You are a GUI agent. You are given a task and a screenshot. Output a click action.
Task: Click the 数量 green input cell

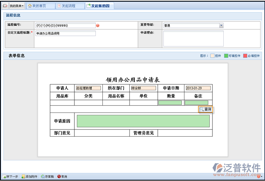(x=170, y=102)
